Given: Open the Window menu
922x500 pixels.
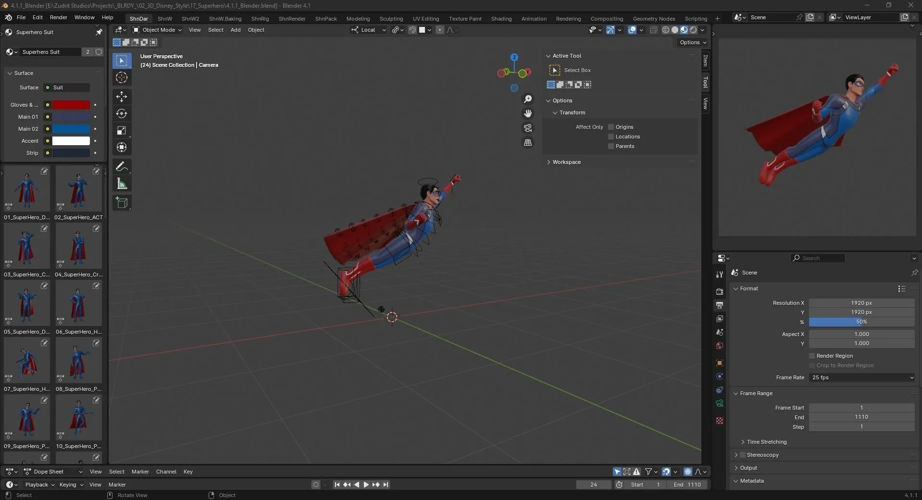Looking at the screenshot, I should (84, 17).
